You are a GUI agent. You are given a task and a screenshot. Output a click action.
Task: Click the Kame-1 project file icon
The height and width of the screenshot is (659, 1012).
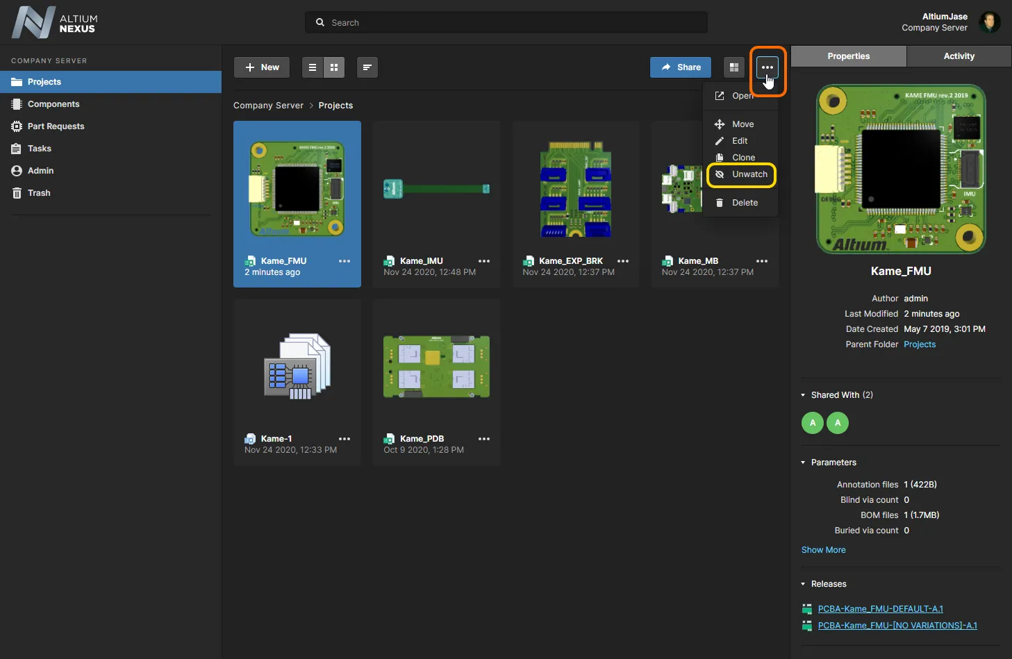250,439
